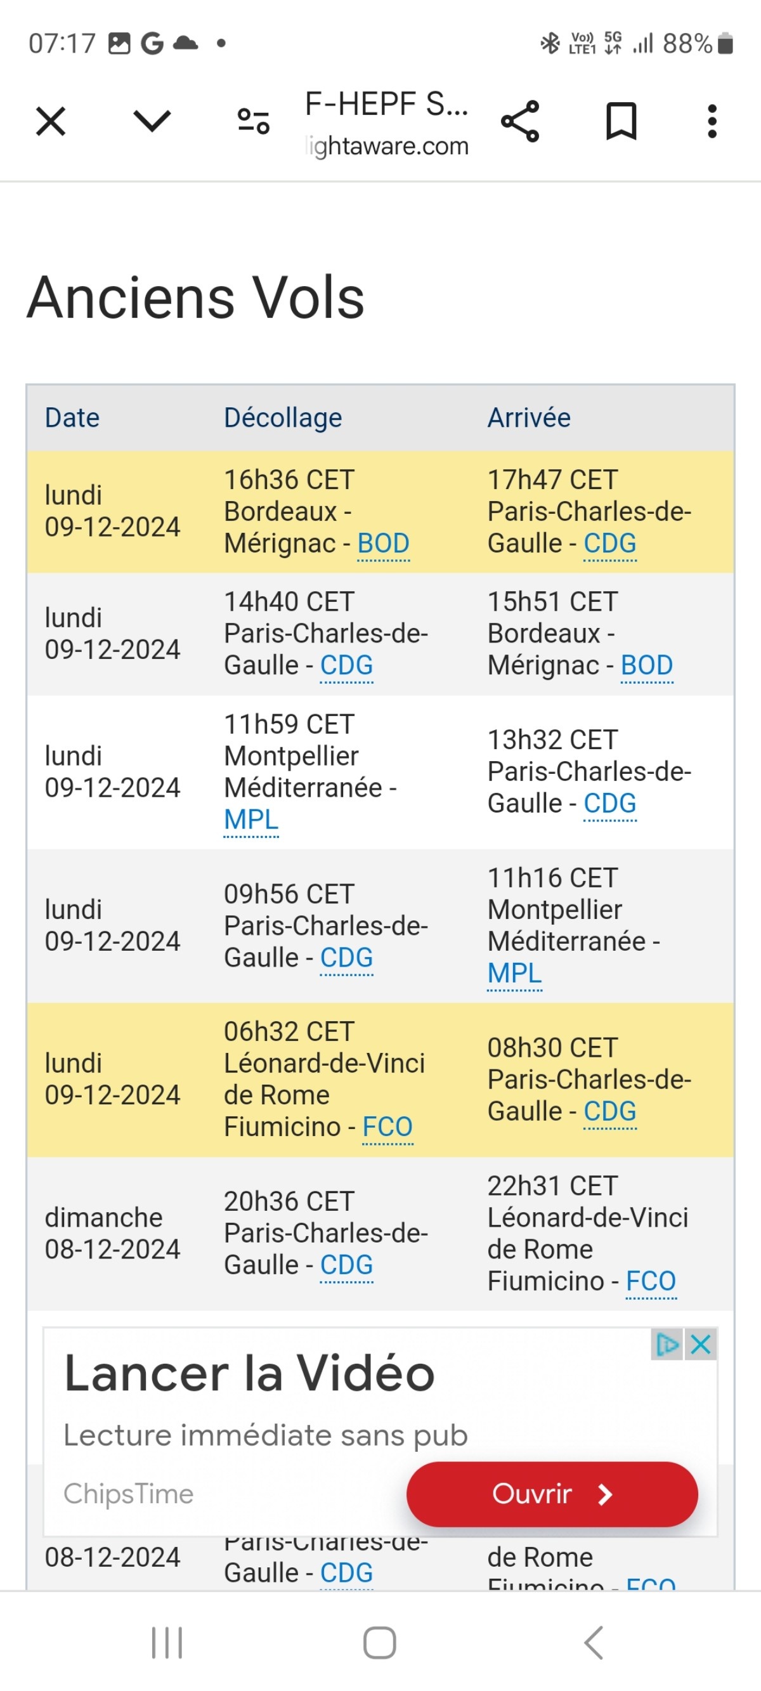This screenshot has height=1691, width=761.
Task: Tap the Android back button
Action: click(593, 1643)
